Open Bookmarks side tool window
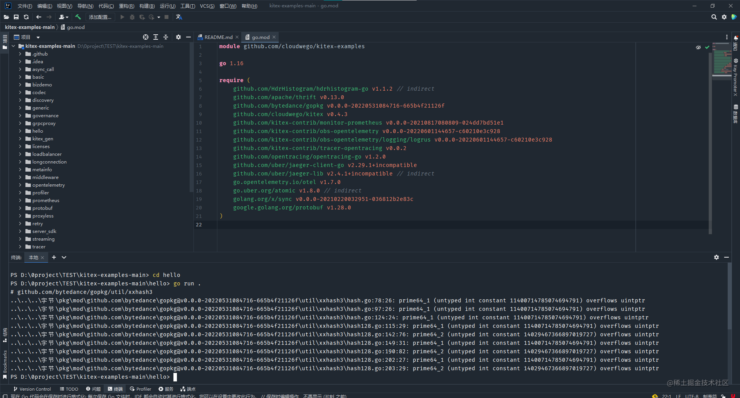Viewport: 740px width, 398px height. (5, 364)
